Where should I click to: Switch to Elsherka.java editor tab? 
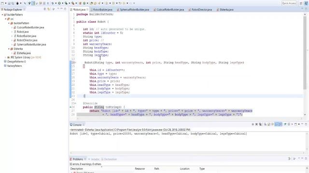tap(226, 10)
